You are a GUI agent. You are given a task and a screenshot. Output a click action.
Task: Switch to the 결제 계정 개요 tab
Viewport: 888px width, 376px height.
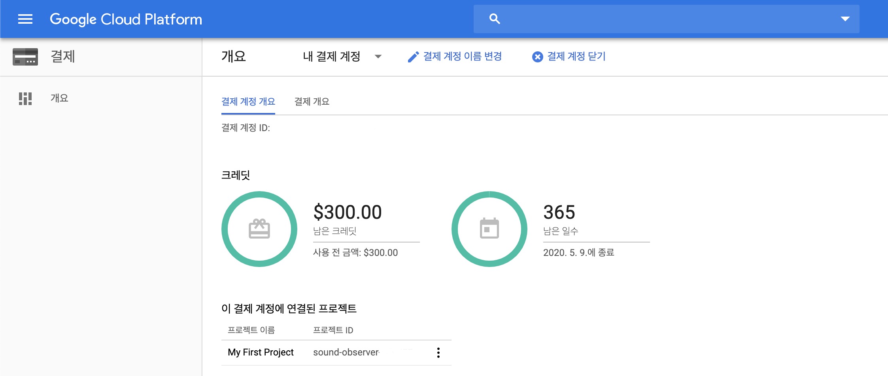coord(248,102)
